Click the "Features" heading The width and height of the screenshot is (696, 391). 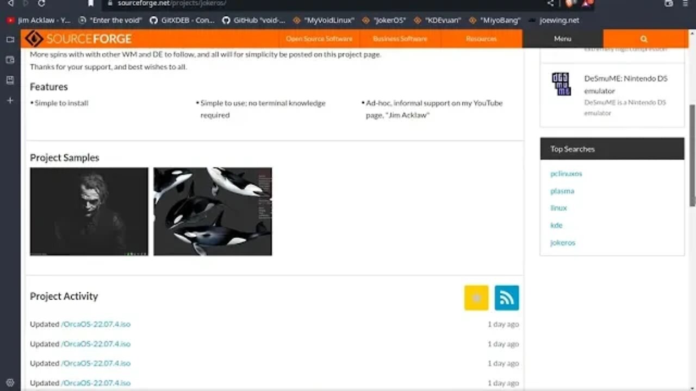pos(49,87)
